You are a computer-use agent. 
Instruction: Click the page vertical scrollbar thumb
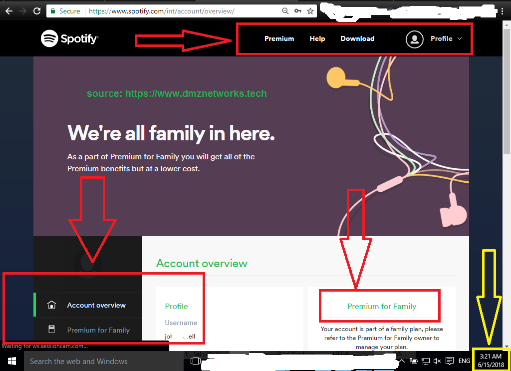507,91
